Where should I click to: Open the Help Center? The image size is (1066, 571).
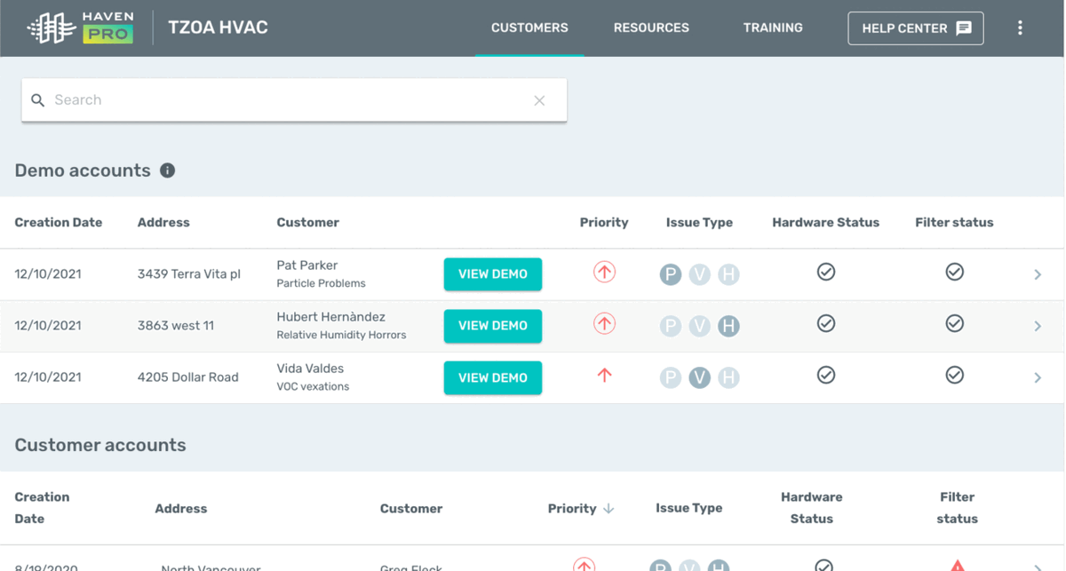916,28
